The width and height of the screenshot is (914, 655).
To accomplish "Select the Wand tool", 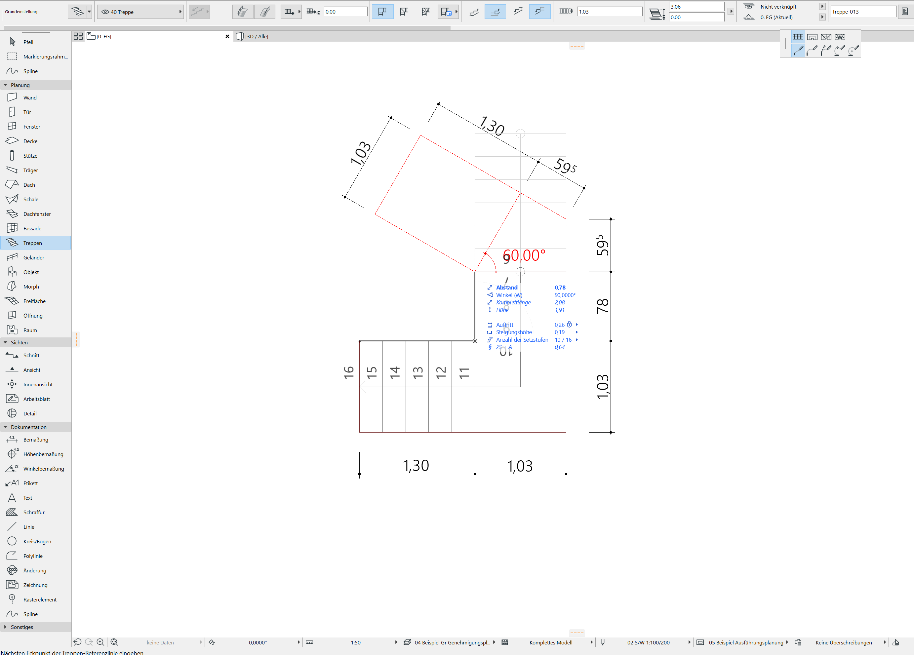I will pyautogui.click(x=29, y=97).
